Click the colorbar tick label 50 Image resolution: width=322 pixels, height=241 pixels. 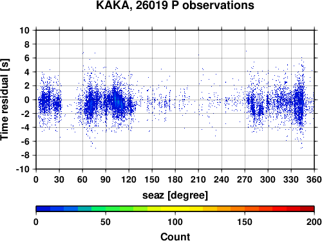pos(106,222)
